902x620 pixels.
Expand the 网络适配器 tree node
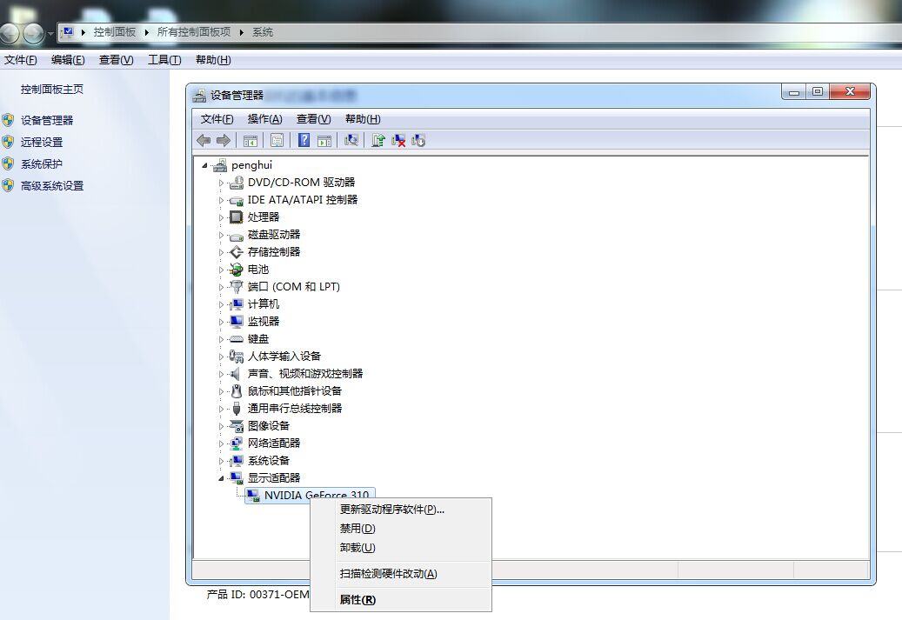[221, 444]
